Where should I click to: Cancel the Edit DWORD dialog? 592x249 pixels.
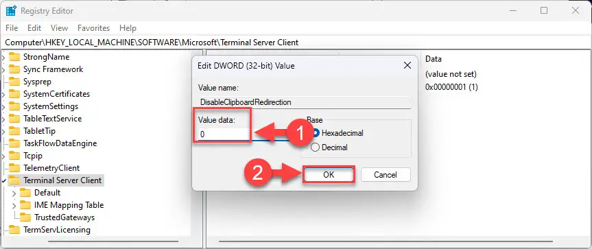tap(386, 175)
